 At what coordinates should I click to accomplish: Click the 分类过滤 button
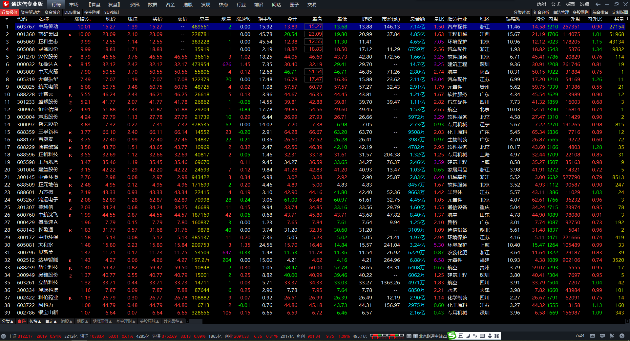[x=522, y=12]
